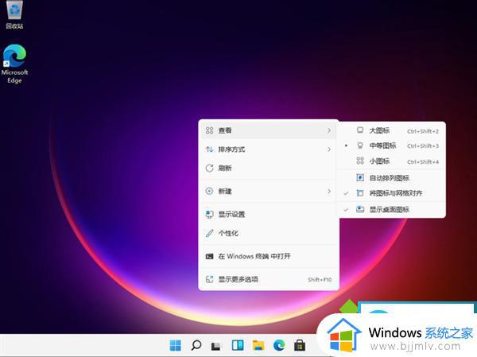The width and height of the screenshot is (477, 357).
Task: Open Microsoft Store from taskbar
Action: coord(300,345)
